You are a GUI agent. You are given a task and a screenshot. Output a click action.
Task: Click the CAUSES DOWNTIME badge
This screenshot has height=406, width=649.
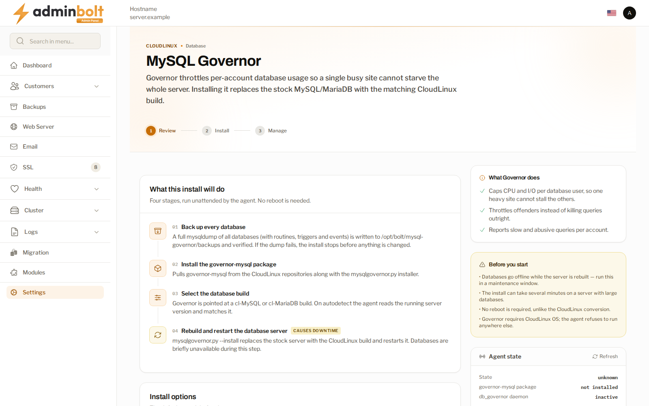[316, 331]
